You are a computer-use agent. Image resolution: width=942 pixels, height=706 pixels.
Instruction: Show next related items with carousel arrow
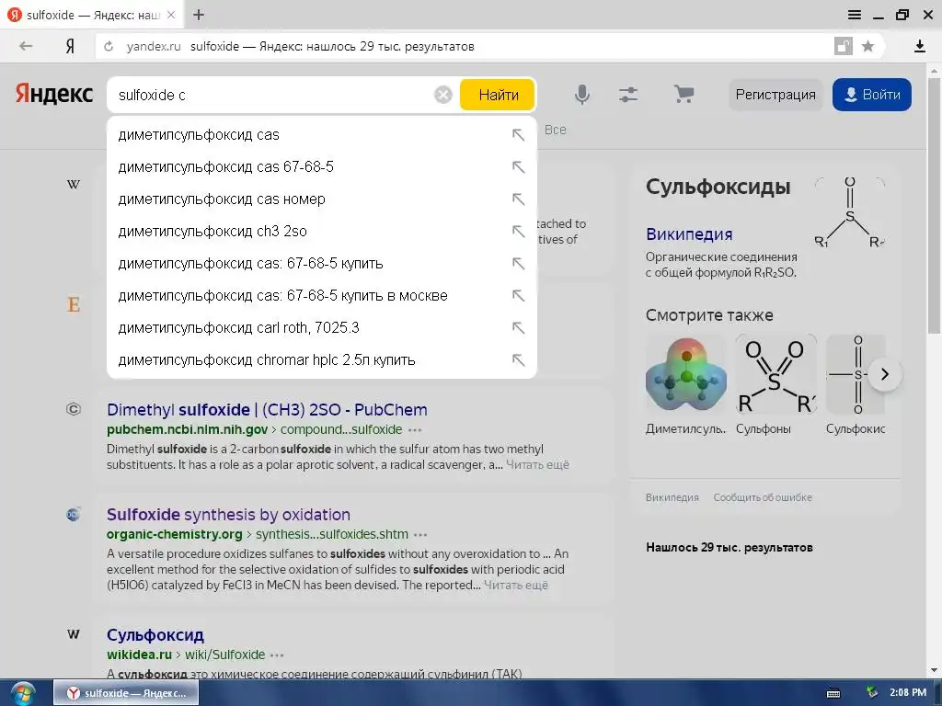click(884, 375)
